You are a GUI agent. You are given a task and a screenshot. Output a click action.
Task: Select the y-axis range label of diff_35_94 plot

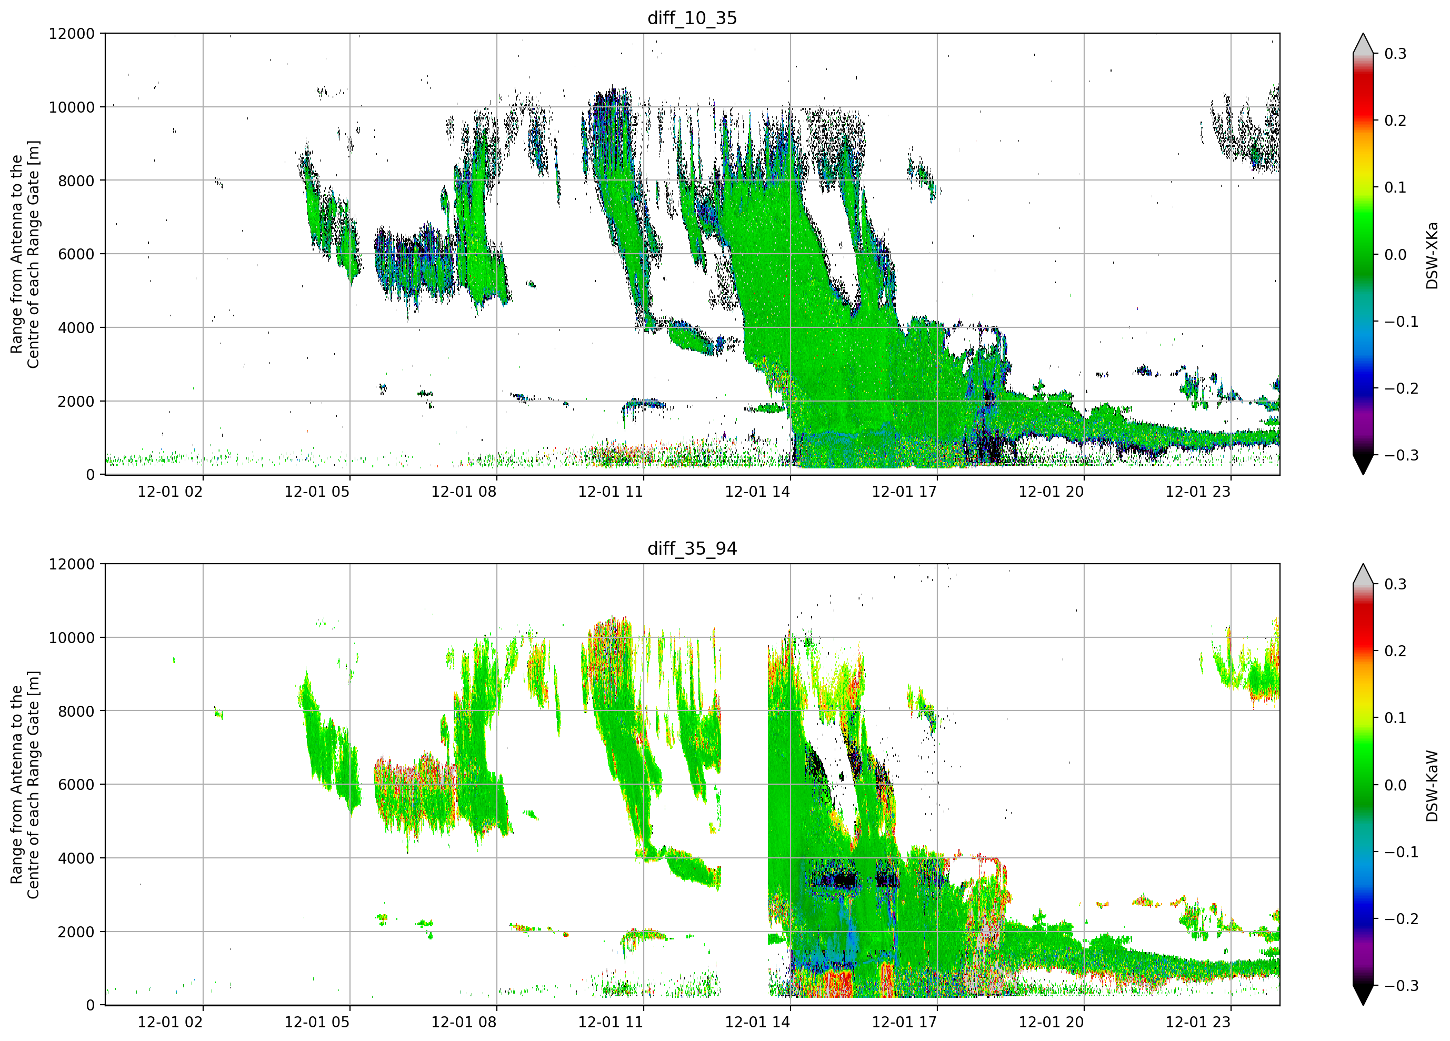tap(25, 785)
